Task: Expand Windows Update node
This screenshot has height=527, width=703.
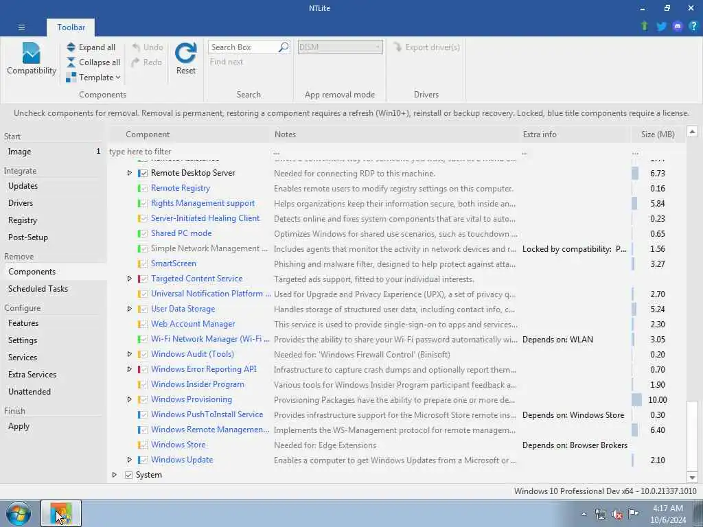Action: pyautogui.click(x=129, y=460)
